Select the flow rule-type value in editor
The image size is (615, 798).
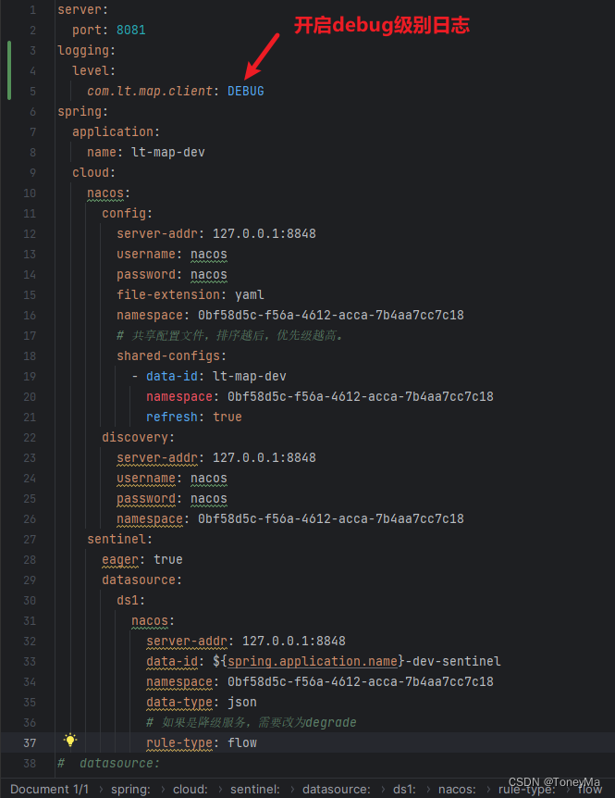242,742
